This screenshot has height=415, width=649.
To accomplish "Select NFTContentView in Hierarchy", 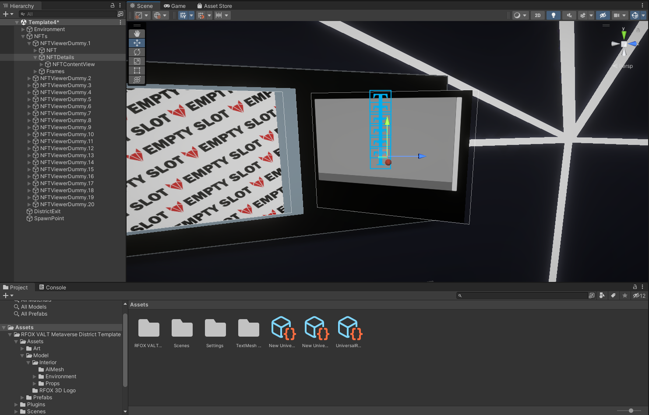I will coord(74,64).
